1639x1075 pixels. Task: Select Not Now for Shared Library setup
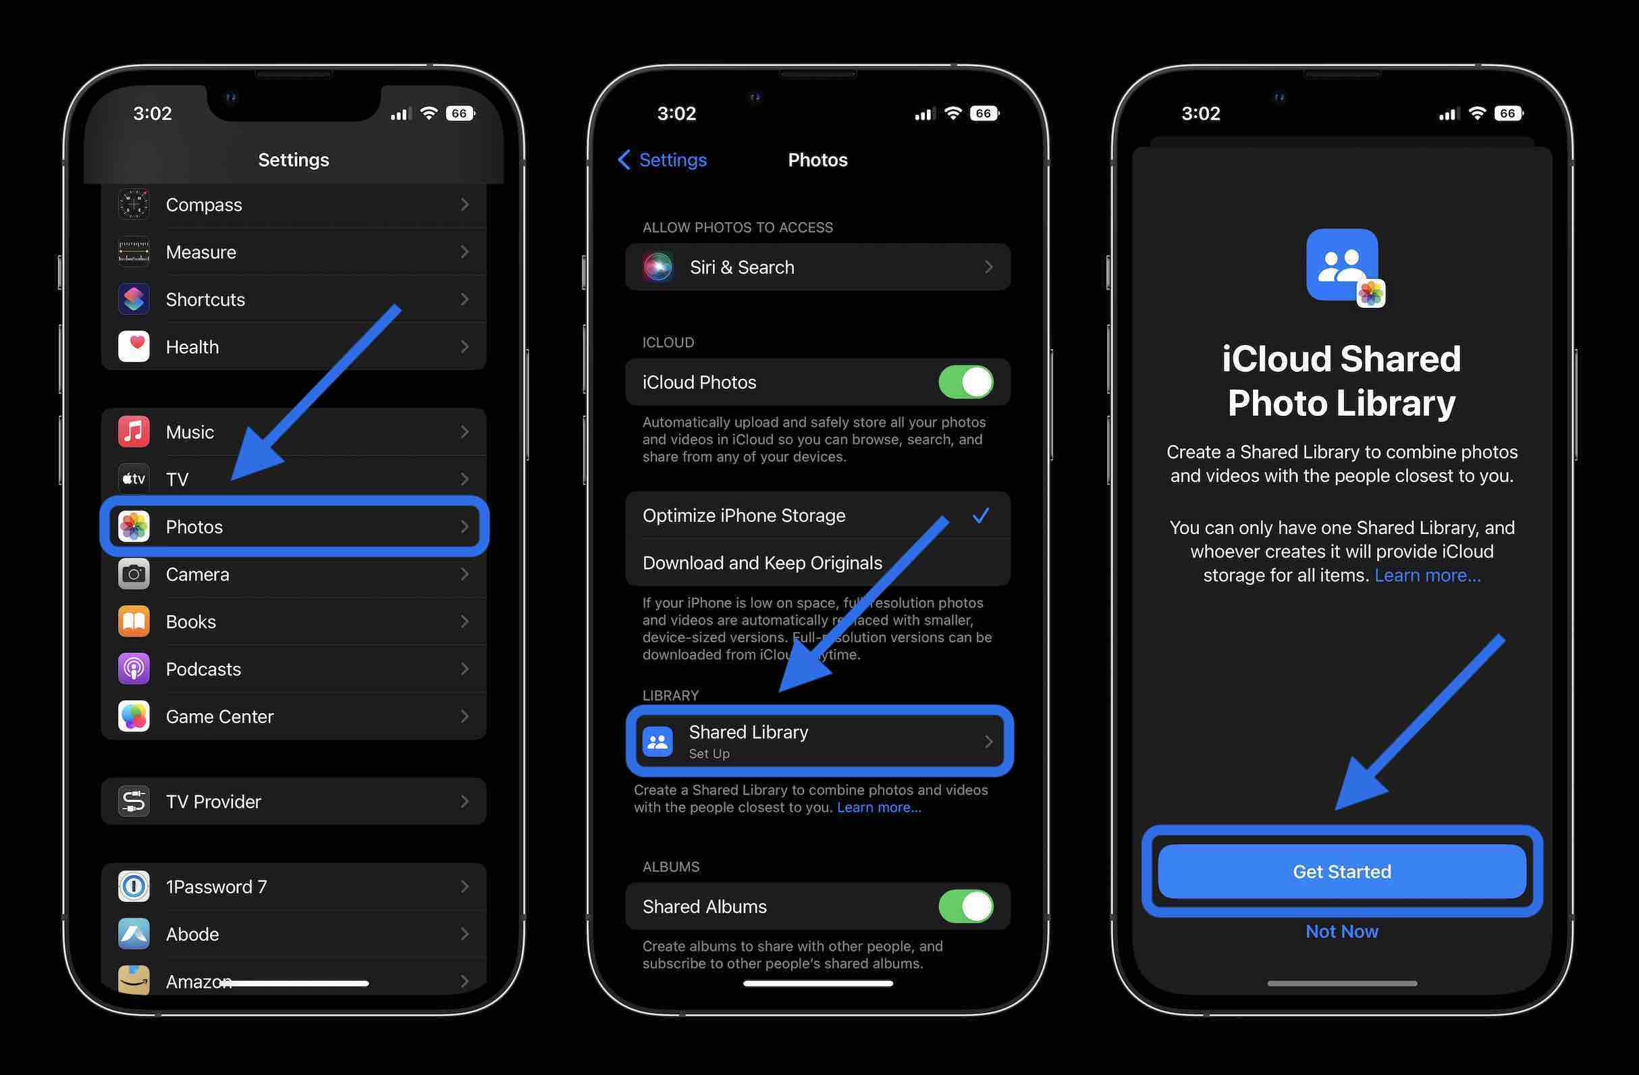(1342, 931)
